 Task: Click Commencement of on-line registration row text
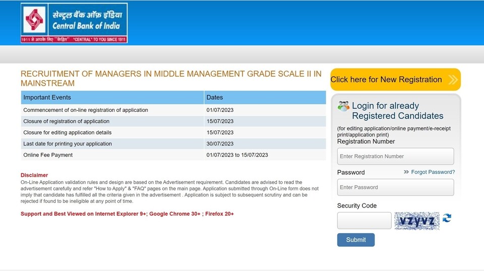pyautogui.click(x=86, y=110)
